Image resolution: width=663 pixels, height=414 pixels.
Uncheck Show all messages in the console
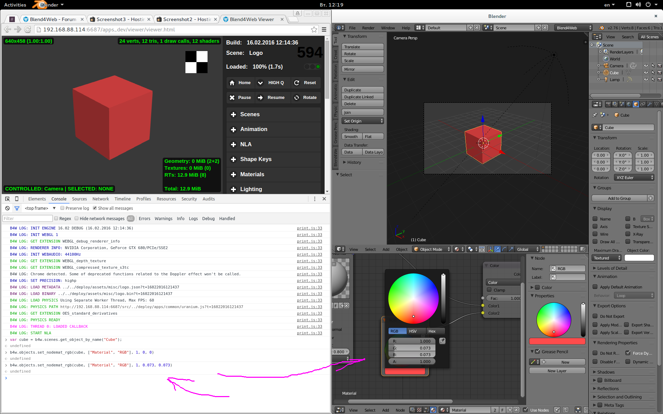(x=95, y=208)
